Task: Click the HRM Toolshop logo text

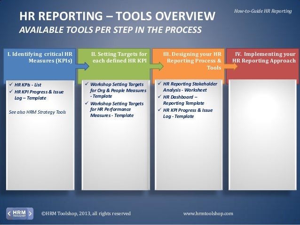Action: [19, 213]
